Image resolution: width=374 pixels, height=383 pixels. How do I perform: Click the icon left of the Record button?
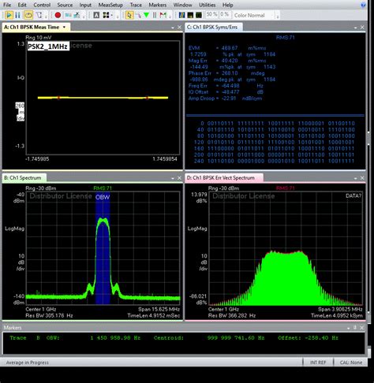click(39, 15)
